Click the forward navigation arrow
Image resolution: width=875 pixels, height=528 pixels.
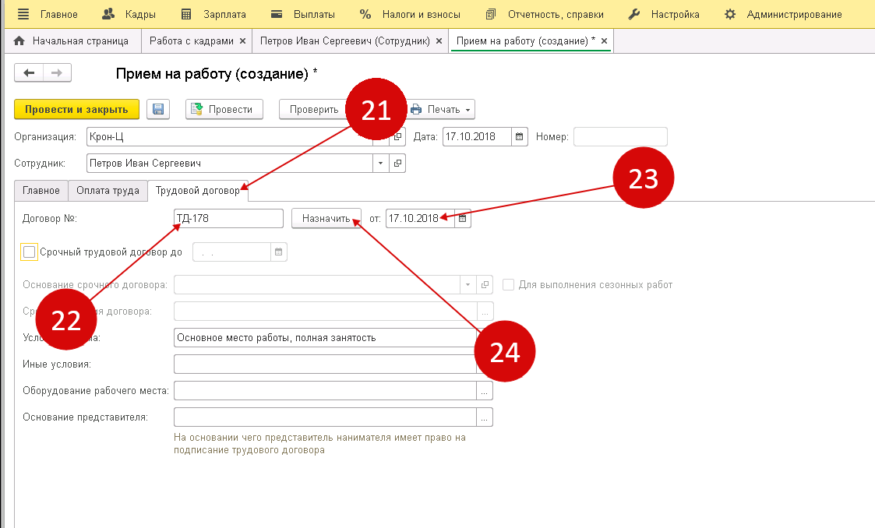(x=57, y=73)
